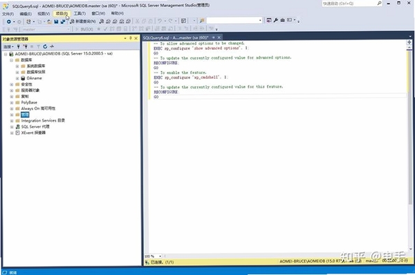Click the Undo toolbar icon
Viewport: 415px width, 275px height.
(x=160, y=21)
